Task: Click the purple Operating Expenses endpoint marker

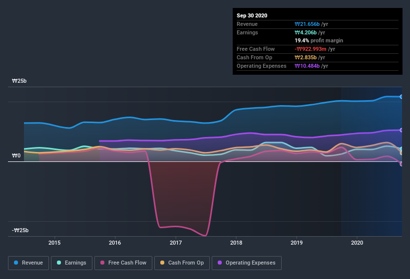Action: click(x=402, y=130)
